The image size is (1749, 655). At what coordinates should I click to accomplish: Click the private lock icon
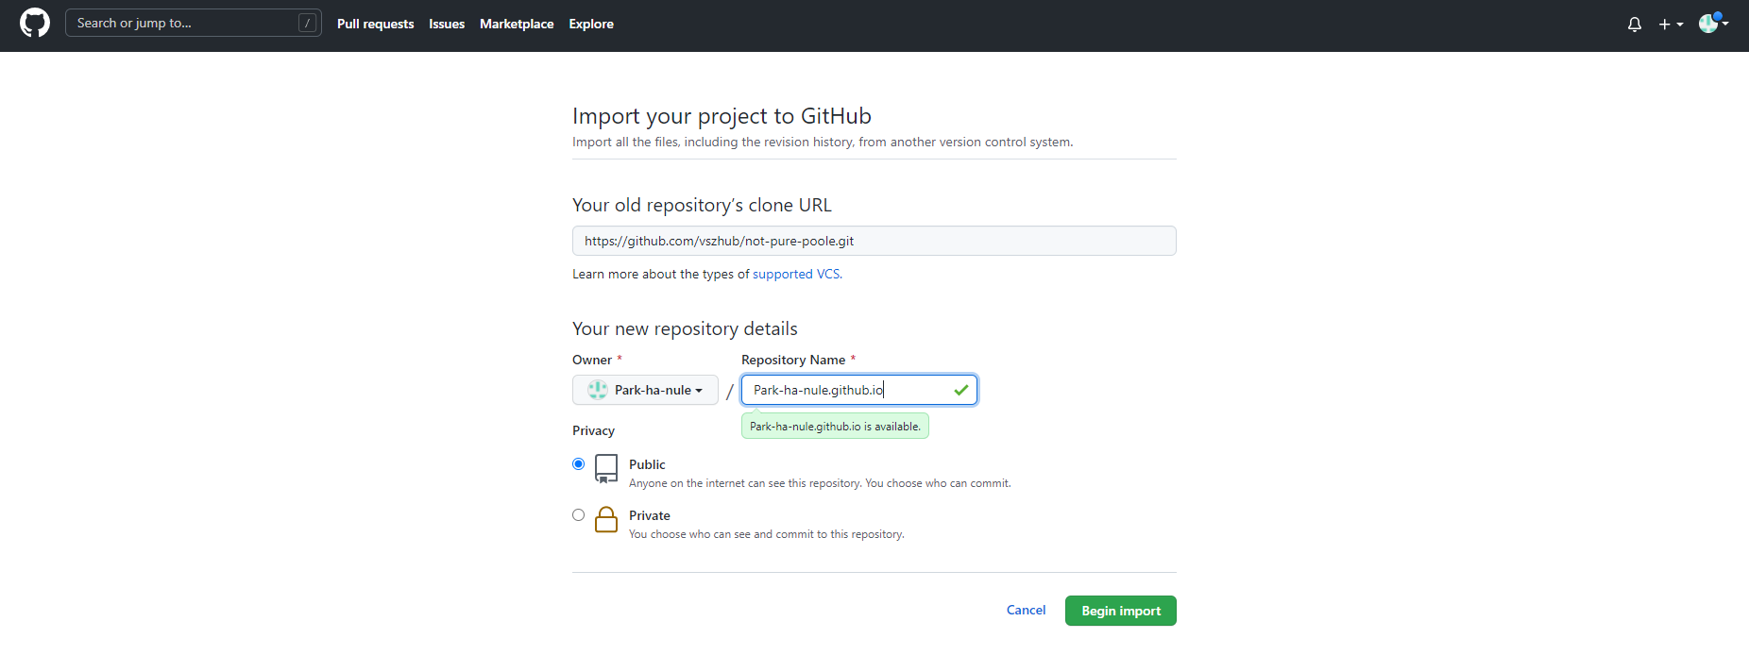click(606, 520)
